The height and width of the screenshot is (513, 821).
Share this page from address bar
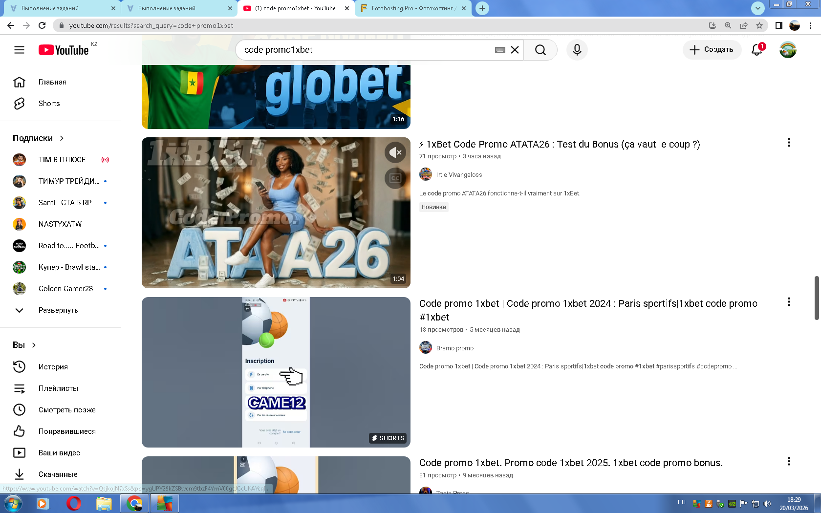coord(744,25)
